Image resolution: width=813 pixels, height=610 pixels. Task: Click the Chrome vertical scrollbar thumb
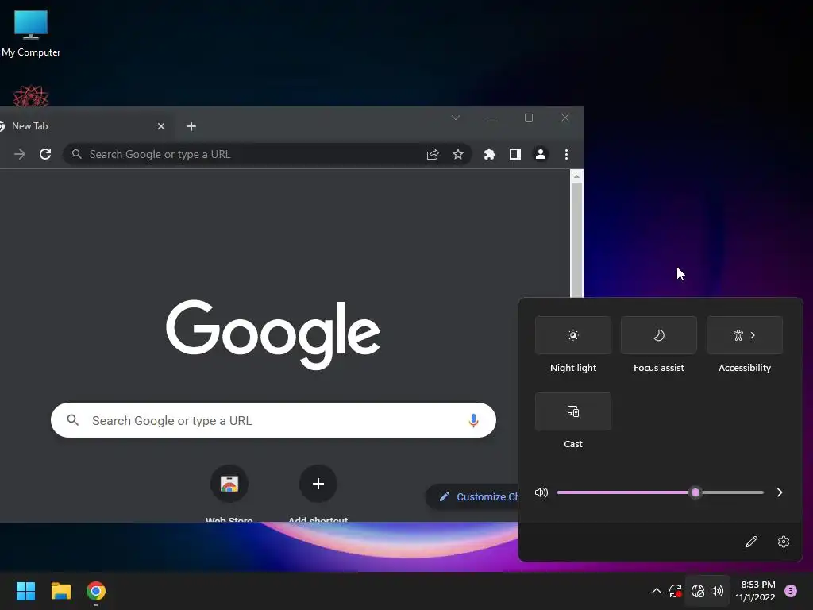(576, 240)
